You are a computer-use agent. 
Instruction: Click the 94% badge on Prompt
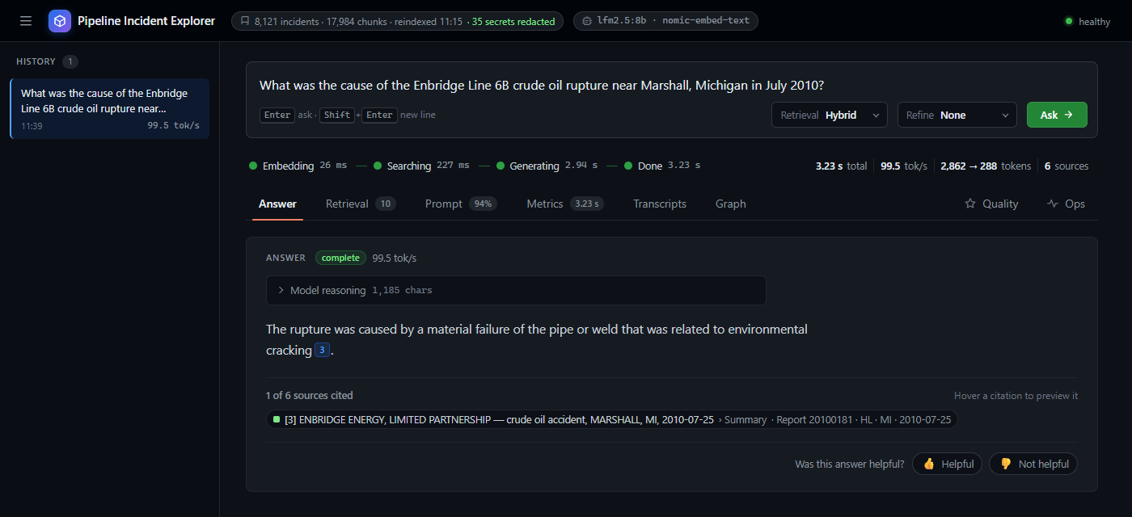484,204
